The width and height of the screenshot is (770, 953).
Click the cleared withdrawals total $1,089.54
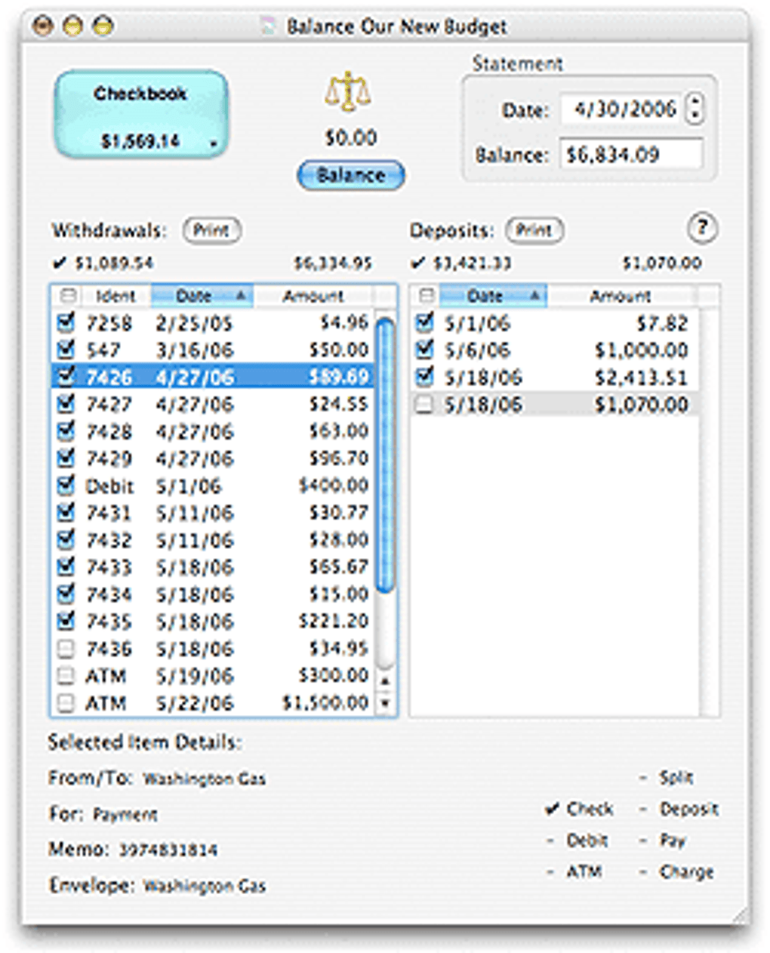click(114, 263)
